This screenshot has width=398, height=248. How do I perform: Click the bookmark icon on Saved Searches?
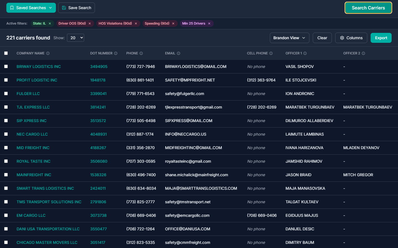12,8
